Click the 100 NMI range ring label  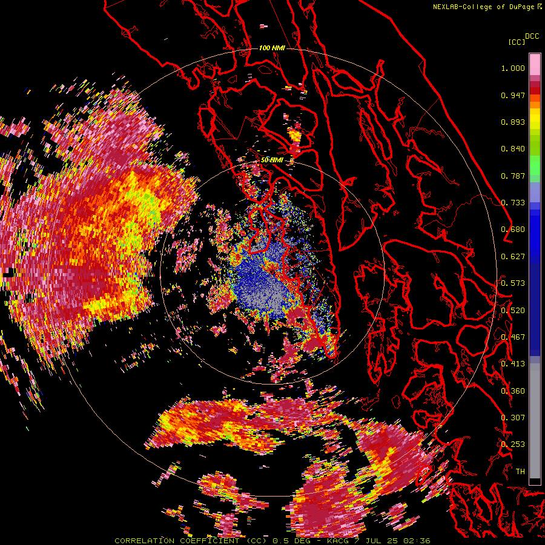[x=272, y=48]
